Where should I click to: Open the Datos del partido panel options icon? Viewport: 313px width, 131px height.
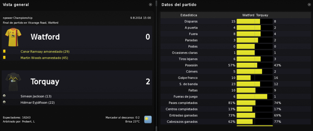[x=309, y=5]
